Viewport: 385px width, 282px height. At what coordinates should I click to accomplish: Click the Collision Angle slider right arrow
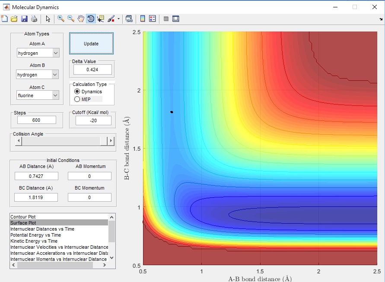[111, 141]
